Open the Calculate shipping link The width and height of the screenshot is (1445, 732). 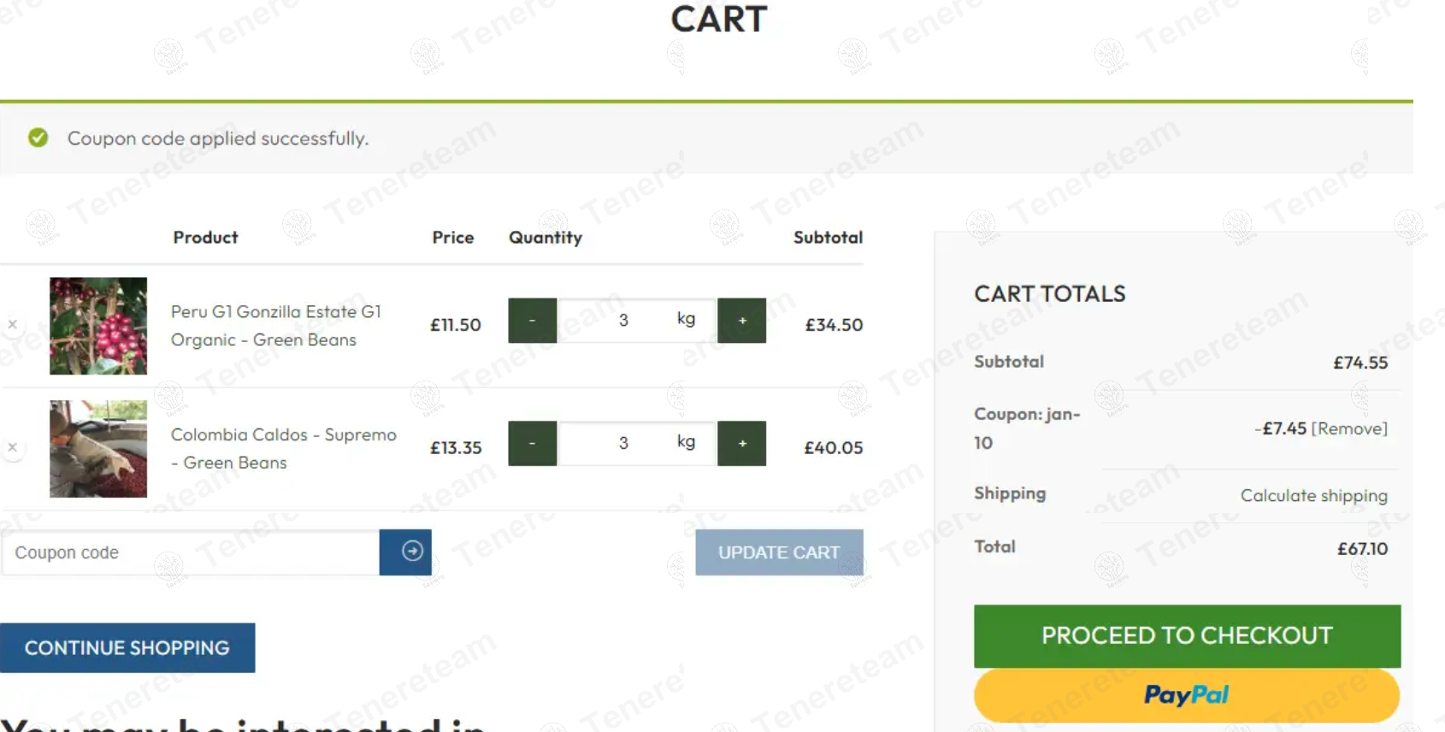1313,496
